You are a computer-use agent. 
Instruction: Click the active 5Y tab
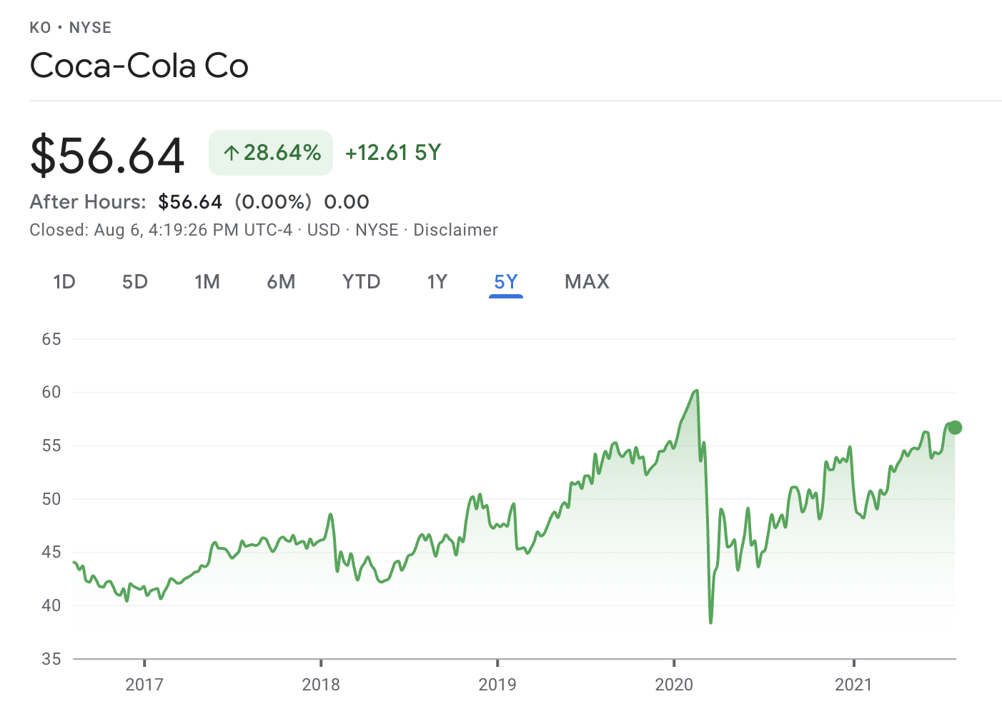point(506,282)
